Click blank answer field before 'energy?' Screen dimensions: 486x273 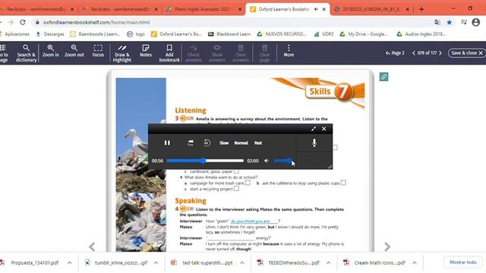point(231,238)
